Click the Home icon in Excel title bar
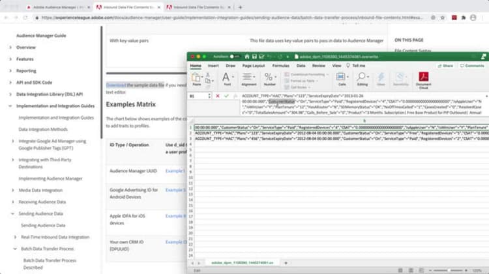Viewport: 489px width, 274px height. (246, 57)
